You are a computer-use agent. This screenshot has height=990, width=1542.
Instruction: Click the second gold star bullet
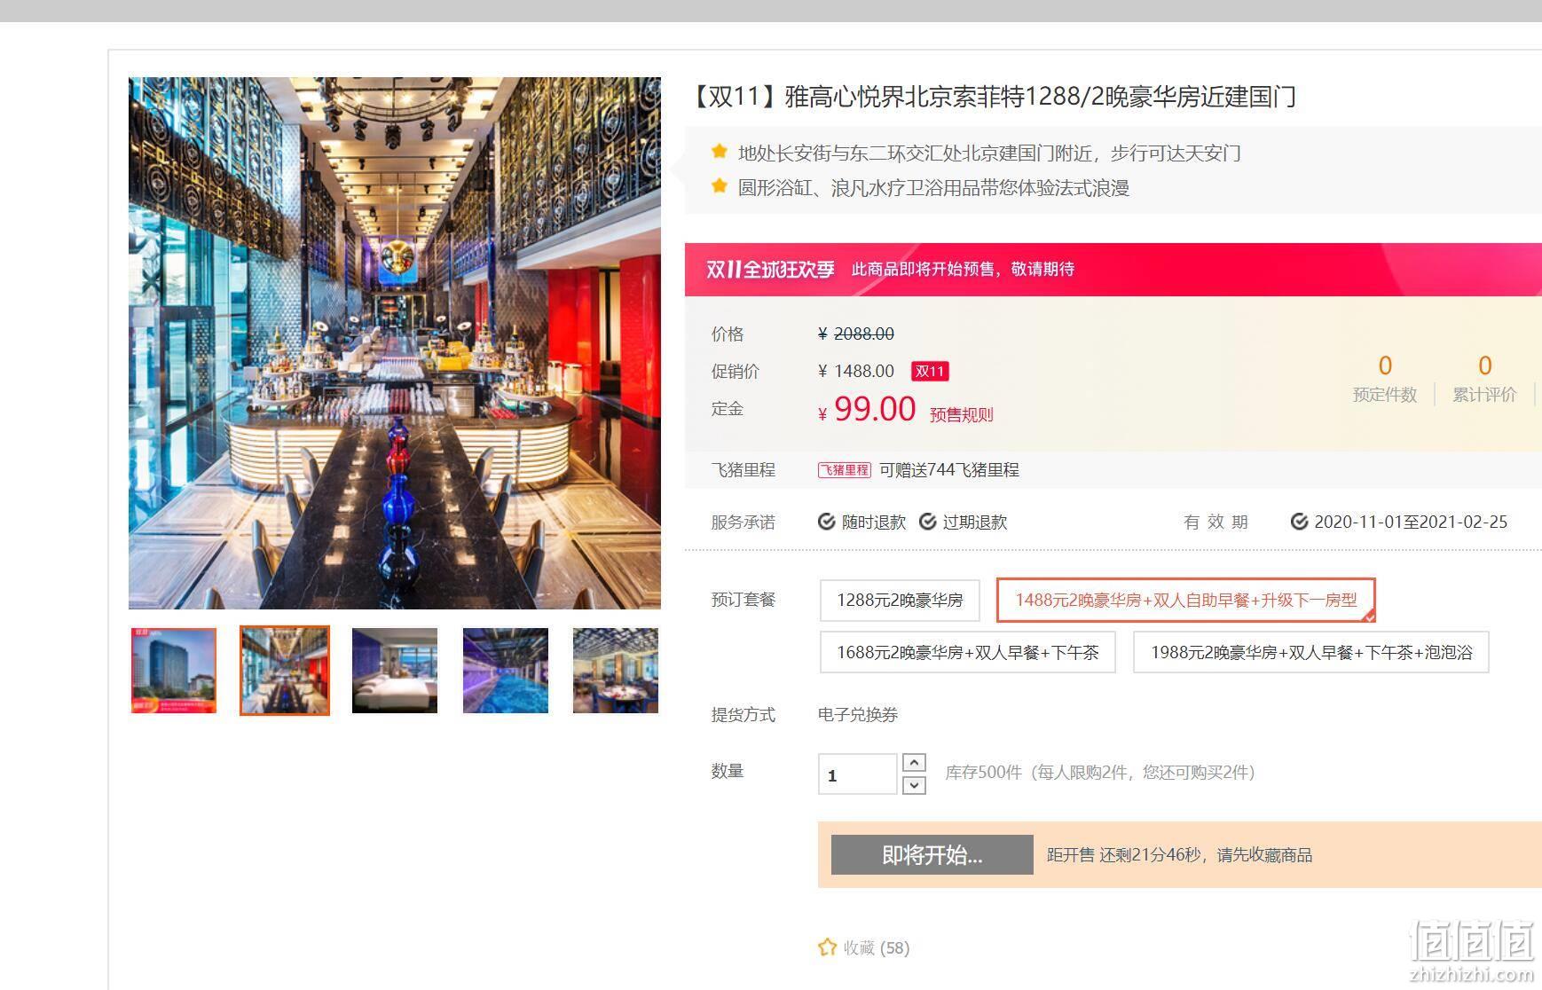click(x=720, y=186)
